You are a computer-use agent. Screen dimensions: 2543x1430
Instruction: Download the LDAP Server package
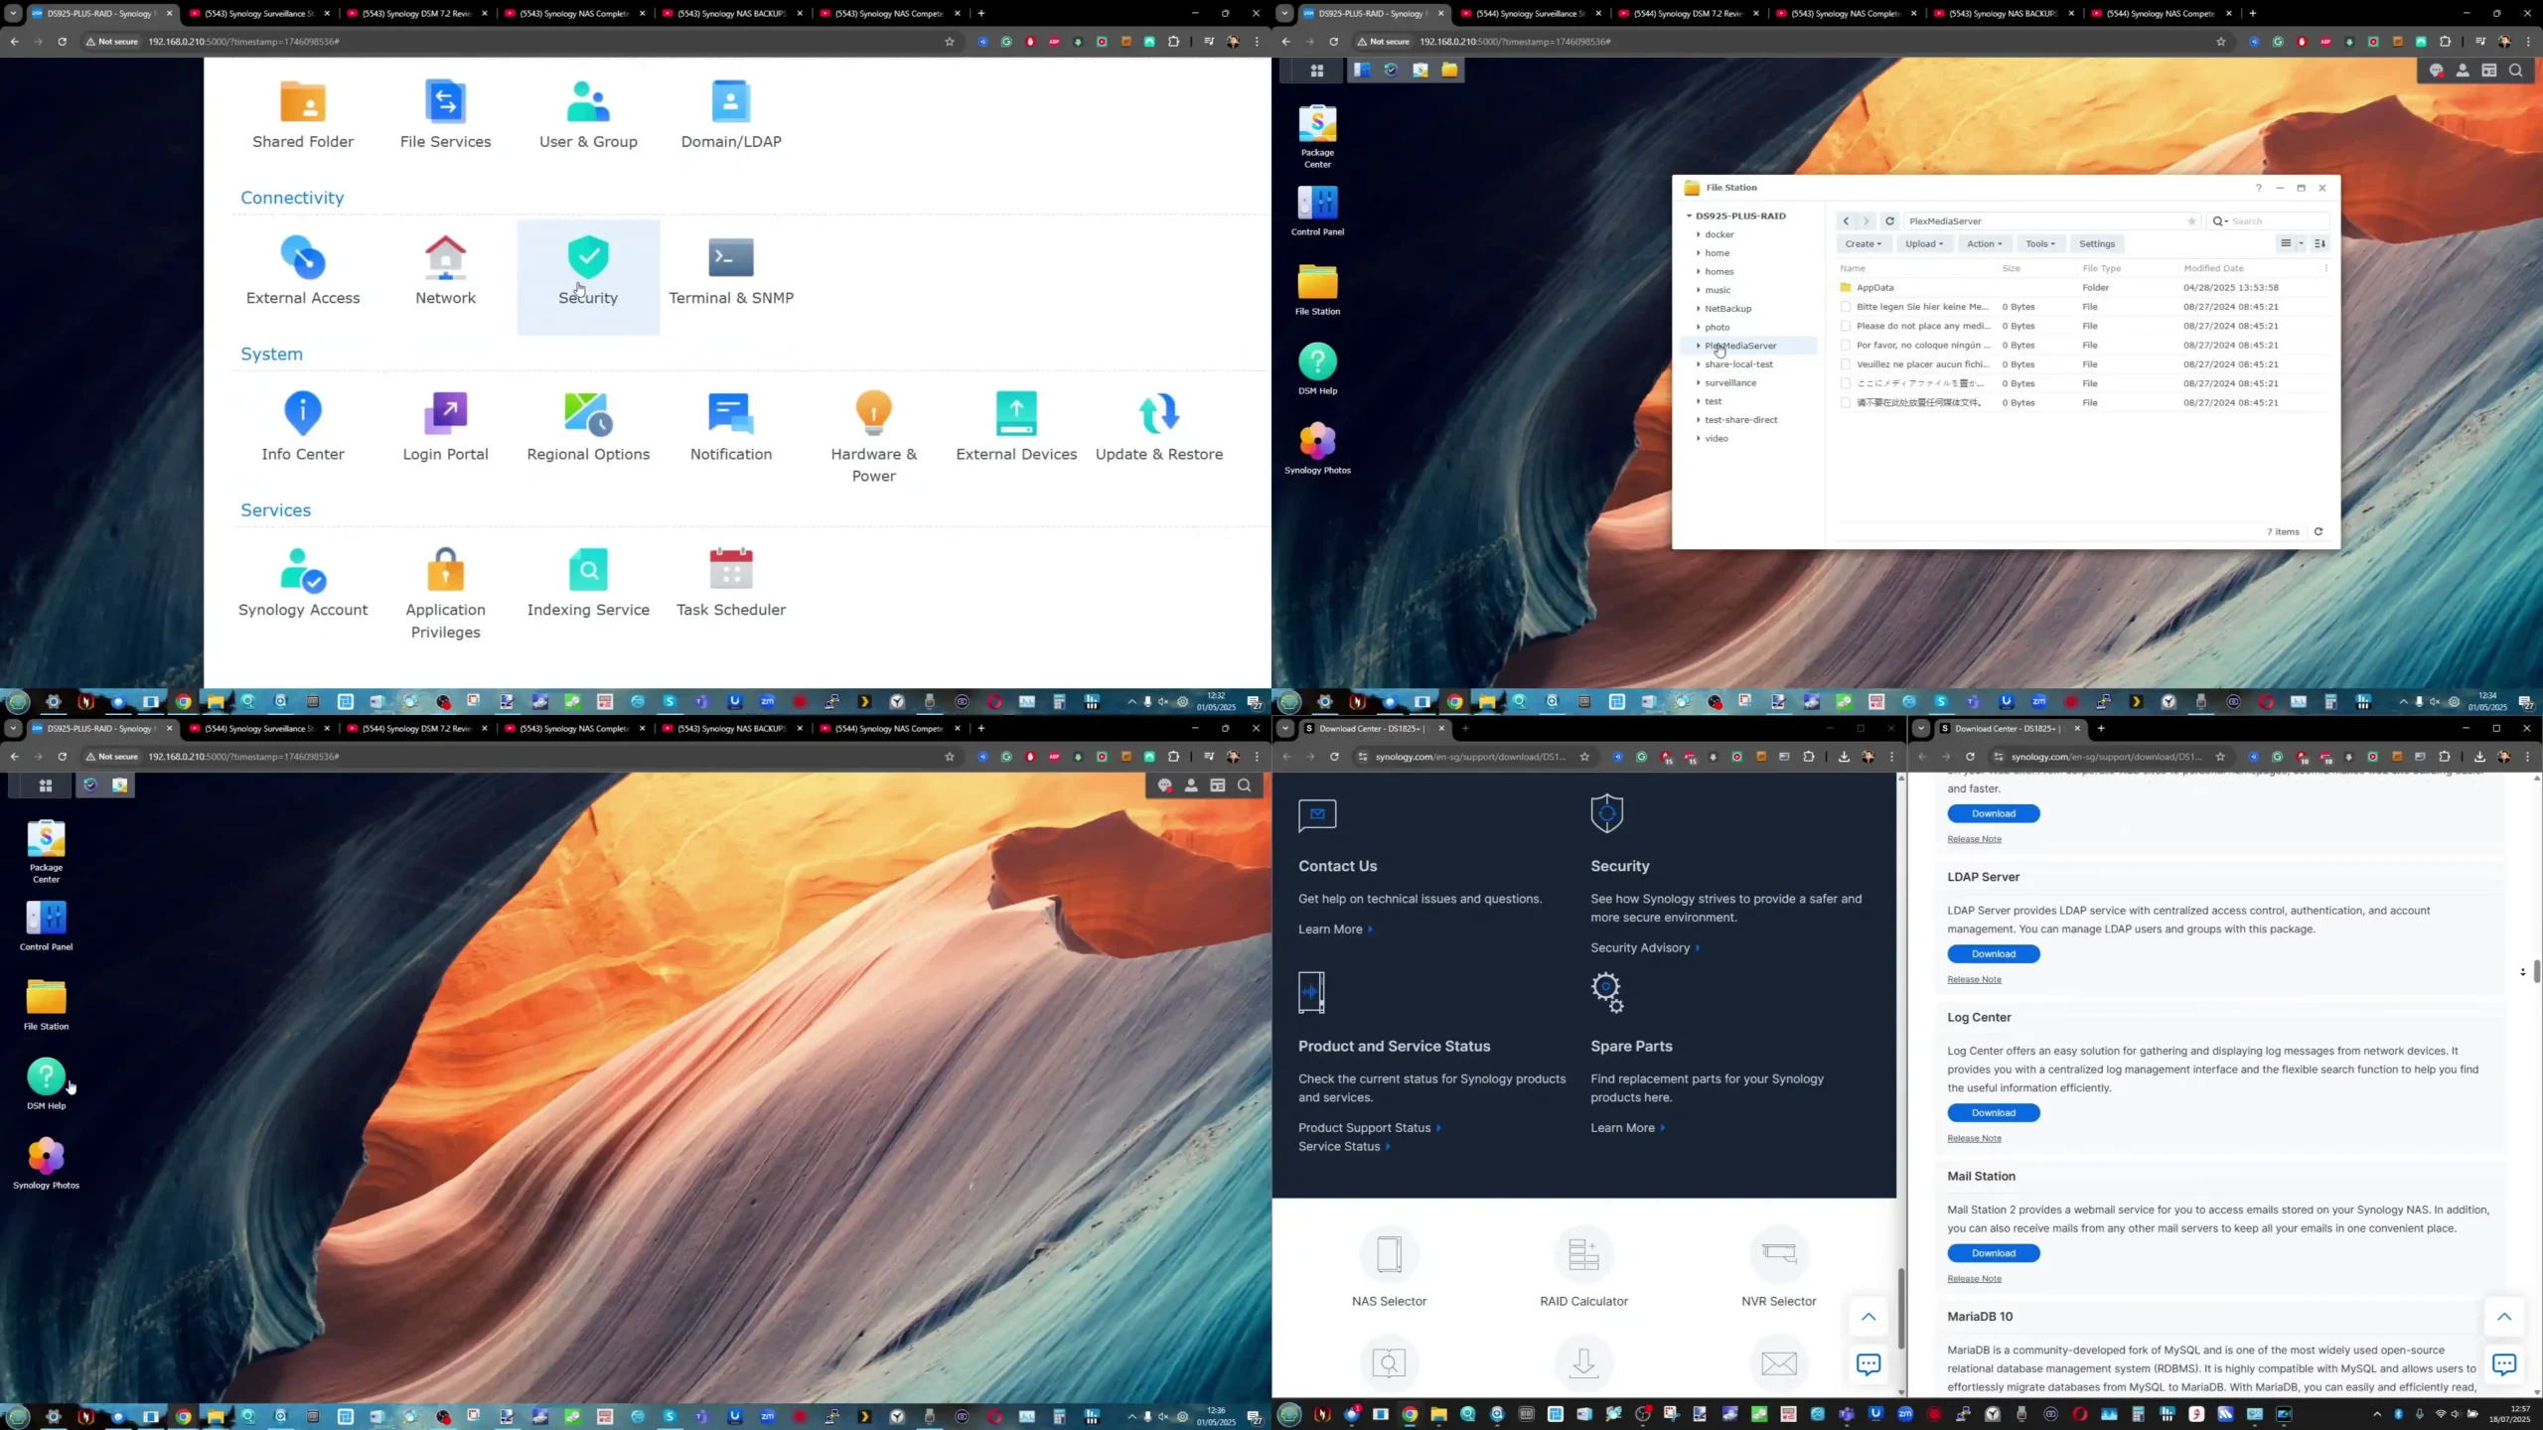[1994, 954]
